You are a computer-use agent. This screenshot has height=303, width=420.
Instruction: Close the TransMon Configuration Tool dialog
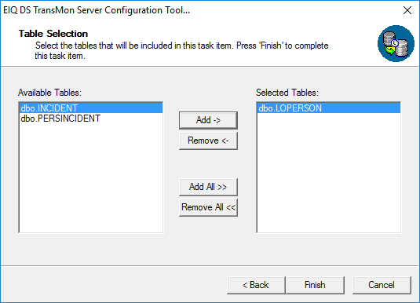407,10
